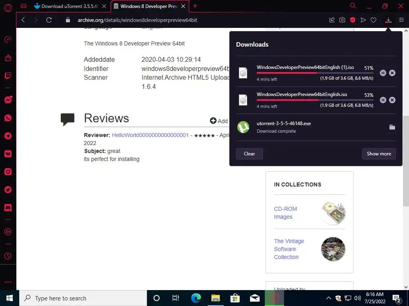The height and width of the screenshot is (306, 409).
Task: Show hidden tray icons chevron
Action: coord(329,298)
